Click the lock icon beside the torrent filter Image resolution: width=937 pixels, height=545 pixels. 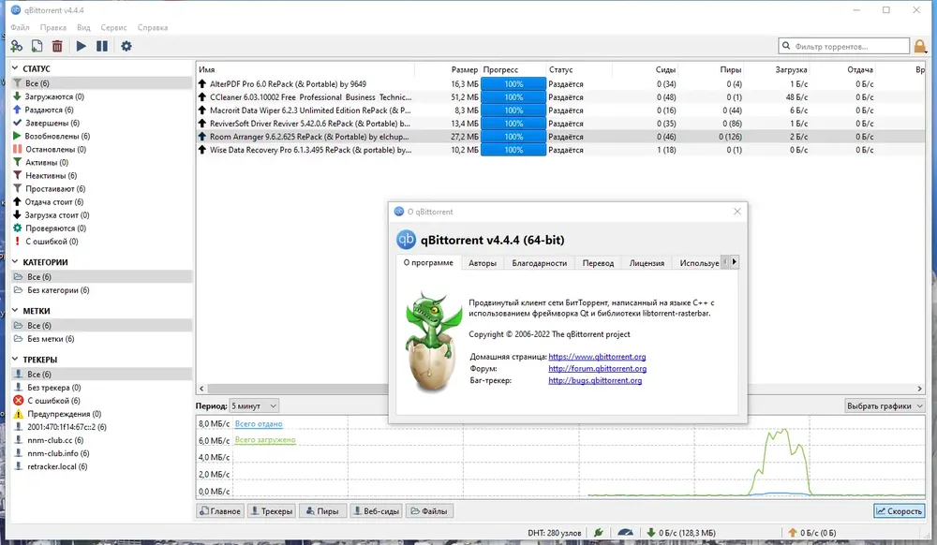click(921, 46)
